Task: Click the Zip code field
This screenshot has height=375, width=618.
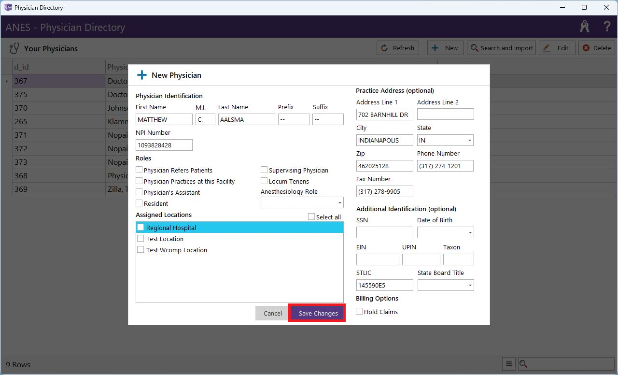Action: point(385,166)
